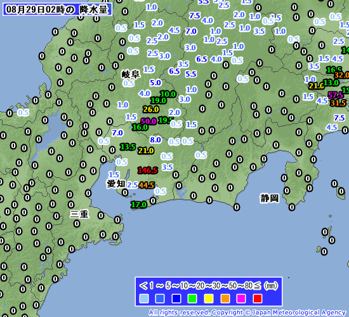Click the magenta 57.5 rainfall marker
The width and height of the screenshot is (349, 317).
(336, 95)
